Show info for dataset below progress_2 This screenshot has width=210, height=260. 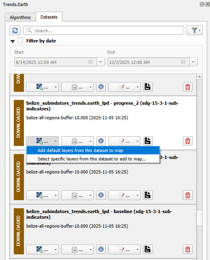[101, 195]
